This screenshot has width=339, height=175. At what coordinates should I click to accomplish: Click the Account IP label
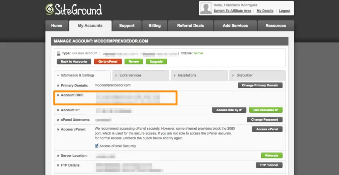(70, 110)
